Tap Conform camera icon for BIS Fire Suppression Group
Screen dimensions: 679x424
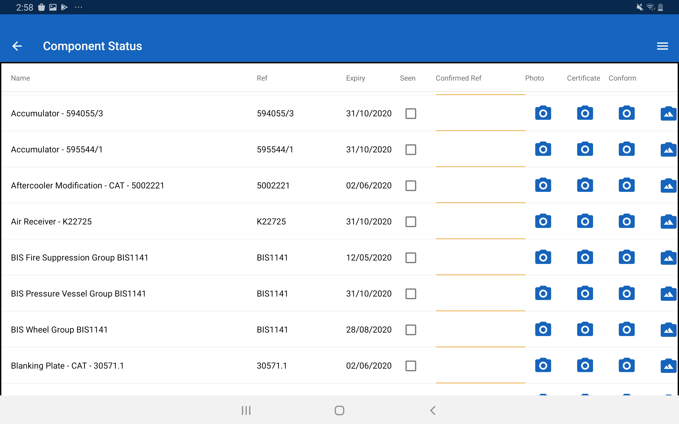click(x=626, y=257)
